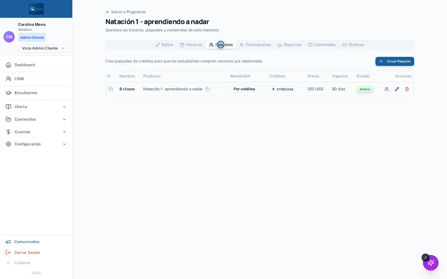Click the CM user avatar
447x279 pixels.
pos(9,37)
